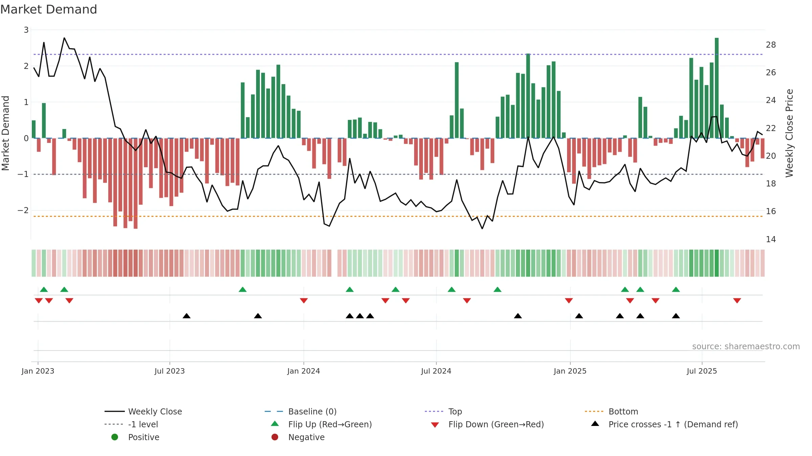Click the green Flip Up triangle in legend

(x=275, y=424)
